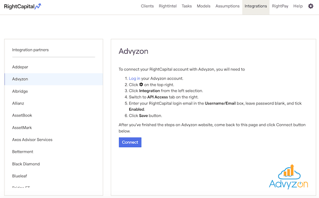Choose Albridge integration partner
Screen dimensions: 319x198
click(54, 91)
